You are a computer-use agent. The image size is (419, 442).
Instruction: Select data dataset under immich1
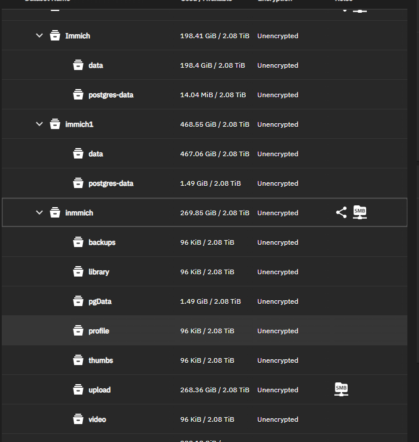[96, 154]
